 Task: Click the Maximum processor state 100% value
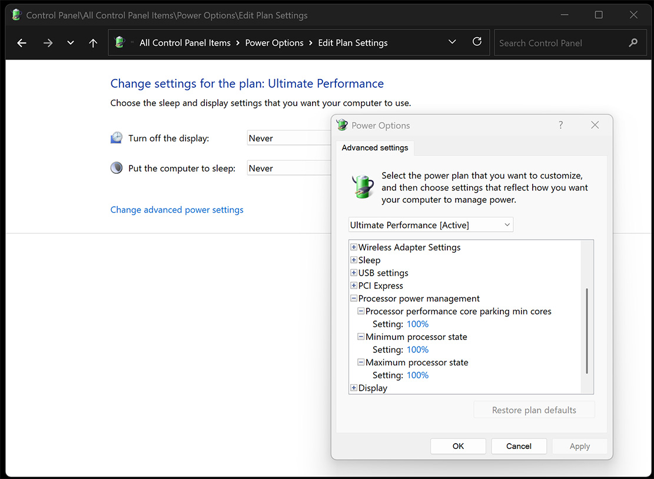(x=417, y=375)
